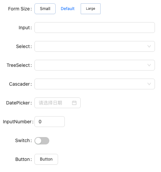Screen dimensions: 161x172
Task: Choose the Small form size option
Action: 45,9
